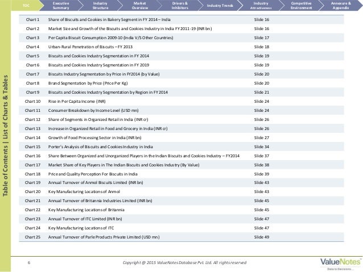Click the vertical 'Table of Contents | List of Charts & Tables' title
The height and width of the screenshot is (272, 363).
point(5,136)
